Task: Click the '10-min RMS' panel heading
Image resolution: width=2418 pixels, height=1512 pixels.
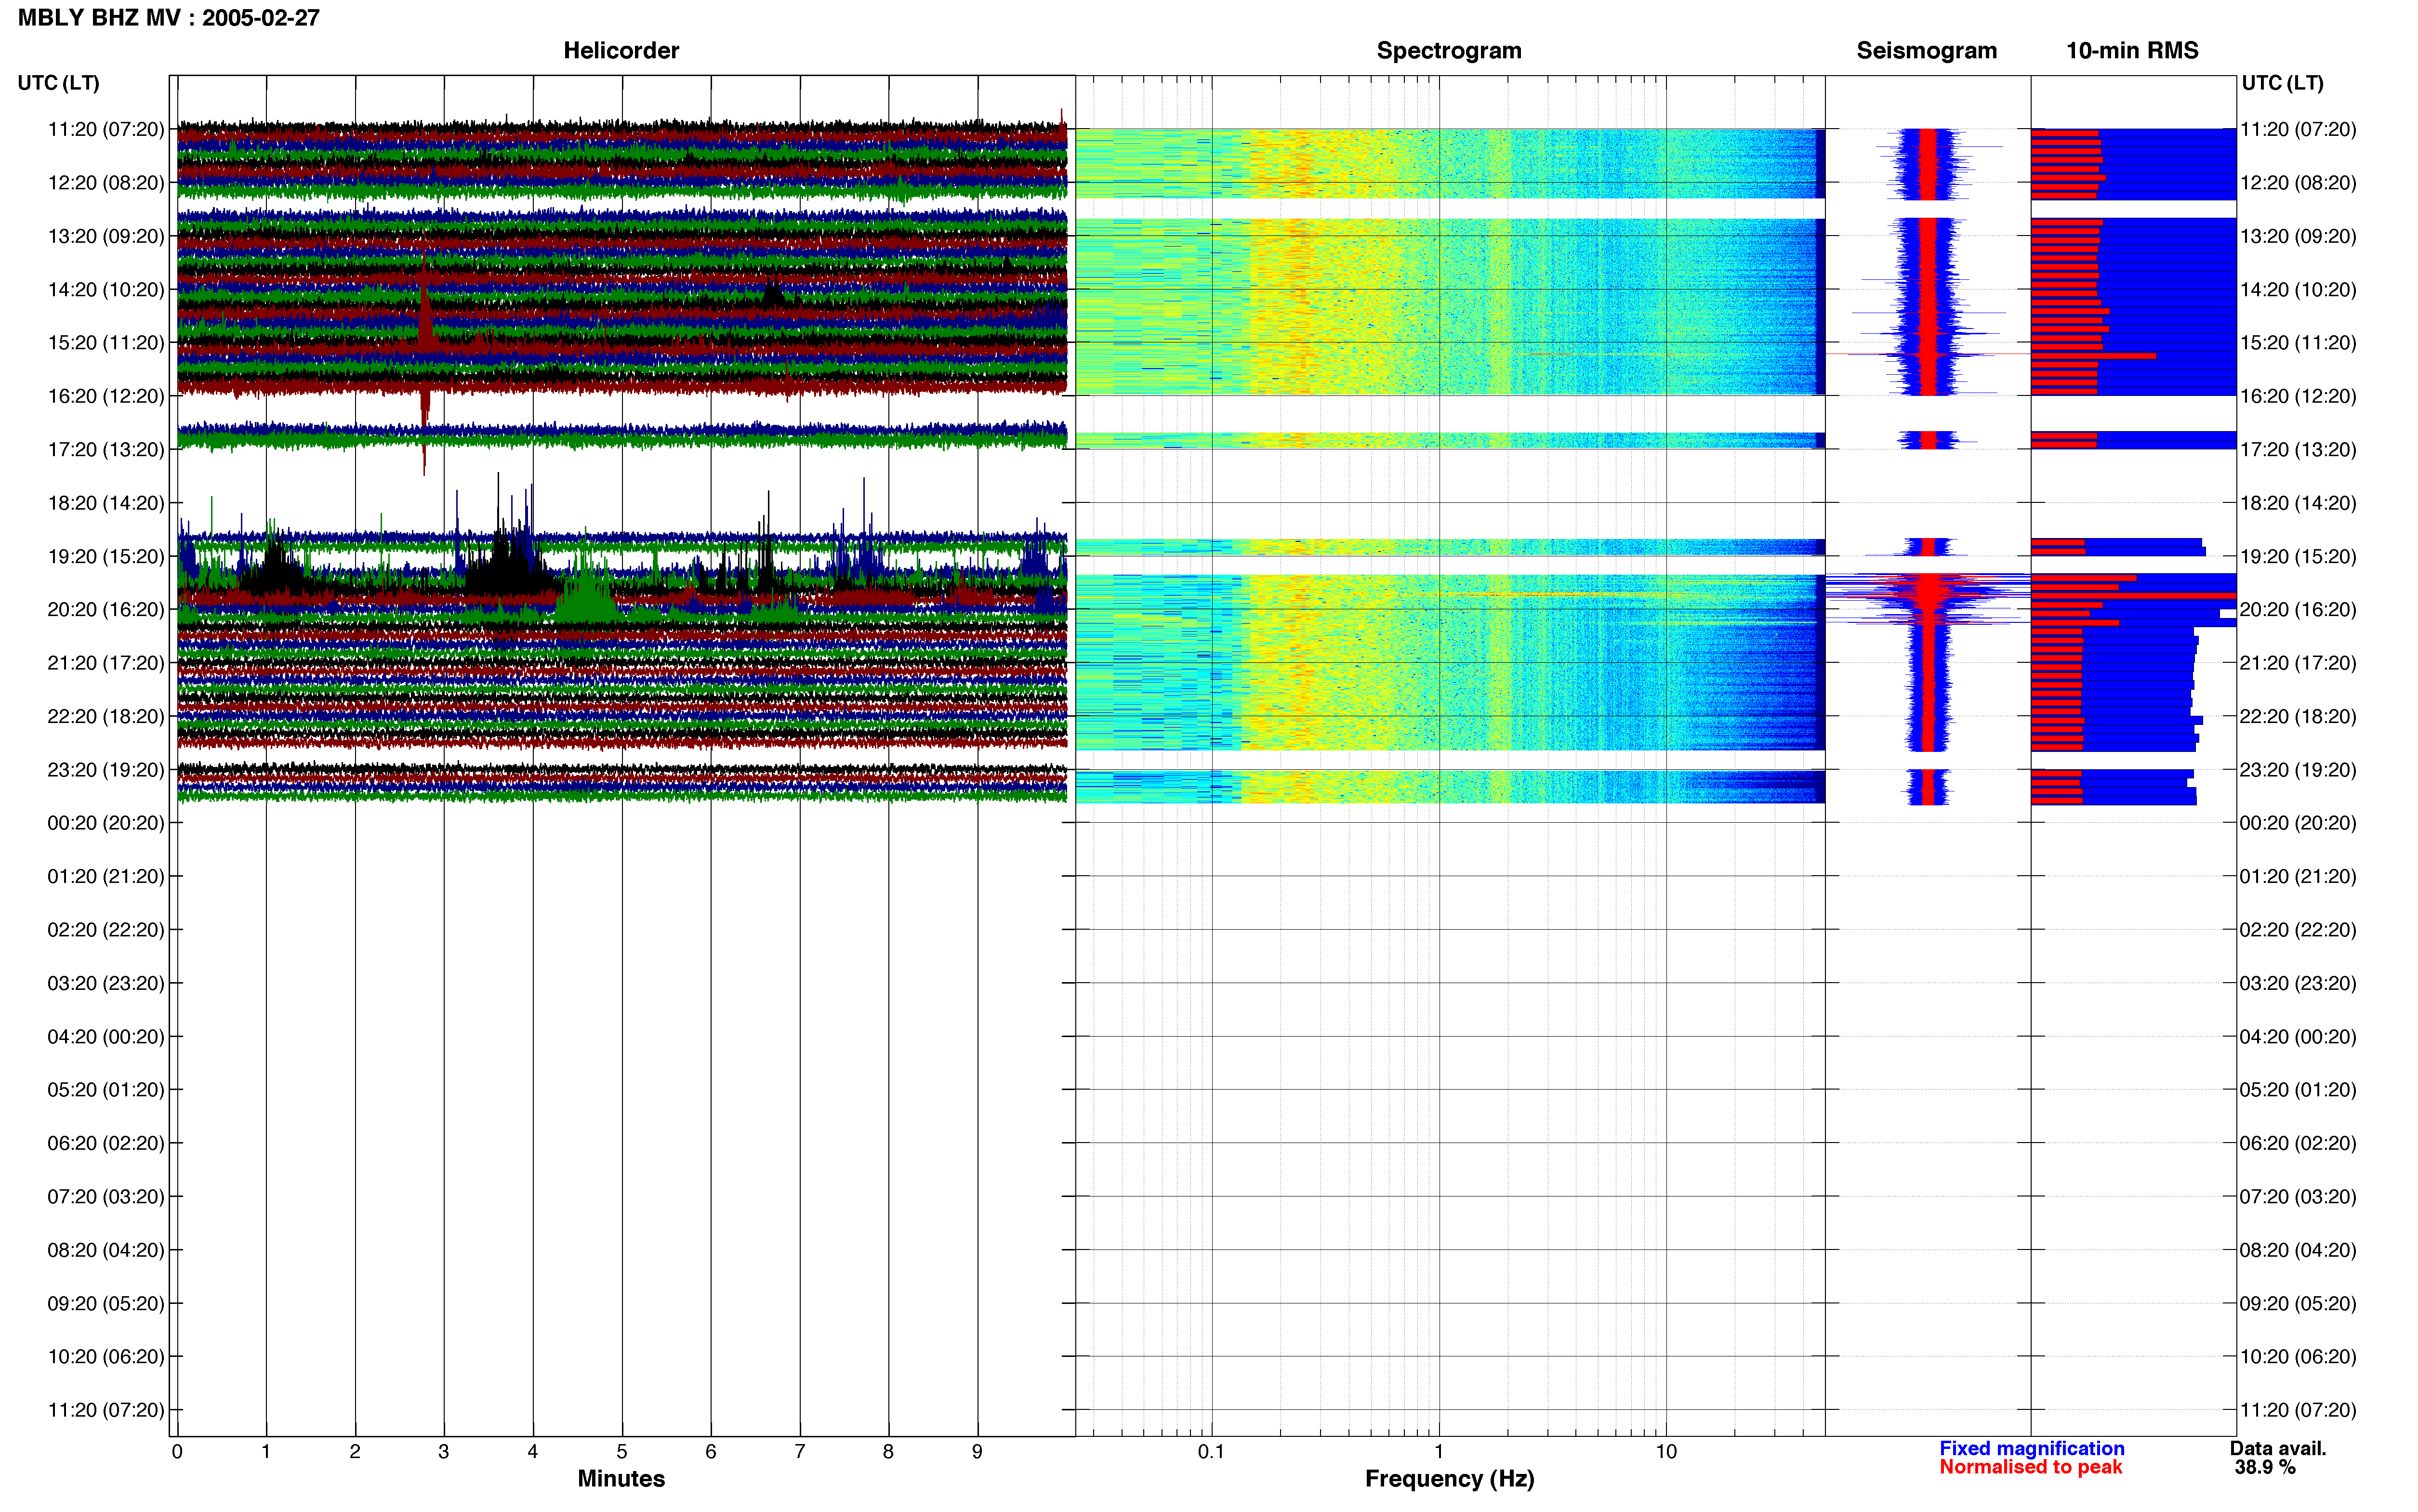Action: pos(2132,50)
